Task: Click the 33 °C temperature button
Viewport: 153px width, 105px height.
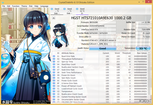Action: [143, 48]
